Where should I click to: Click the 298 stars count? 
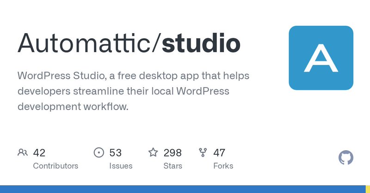click(x=173, y=153)
